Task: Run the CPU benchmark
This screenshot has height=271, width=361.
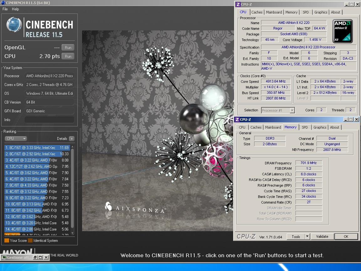Action: tap(68, 56)
